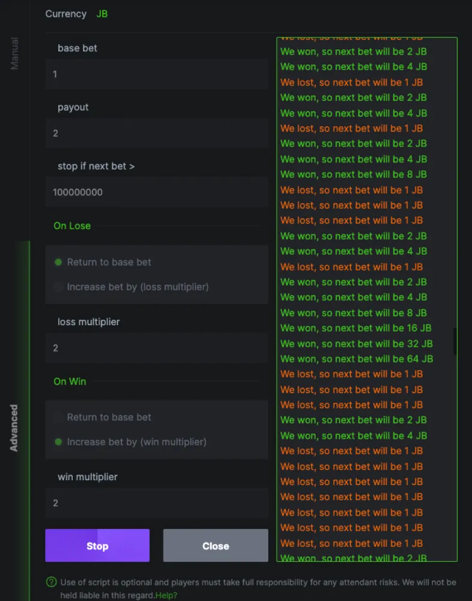Click the Stop button
472x601 pixels.
97,546
